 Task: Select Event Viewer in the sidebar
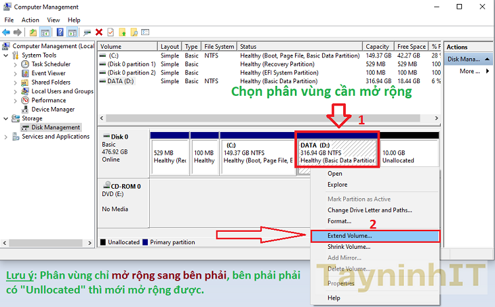(48, 73)
